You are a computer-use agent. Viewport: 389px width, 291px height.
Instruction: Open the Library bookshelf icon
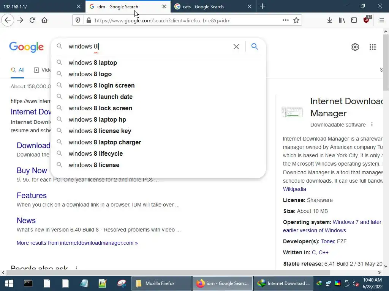coord(342,20)
